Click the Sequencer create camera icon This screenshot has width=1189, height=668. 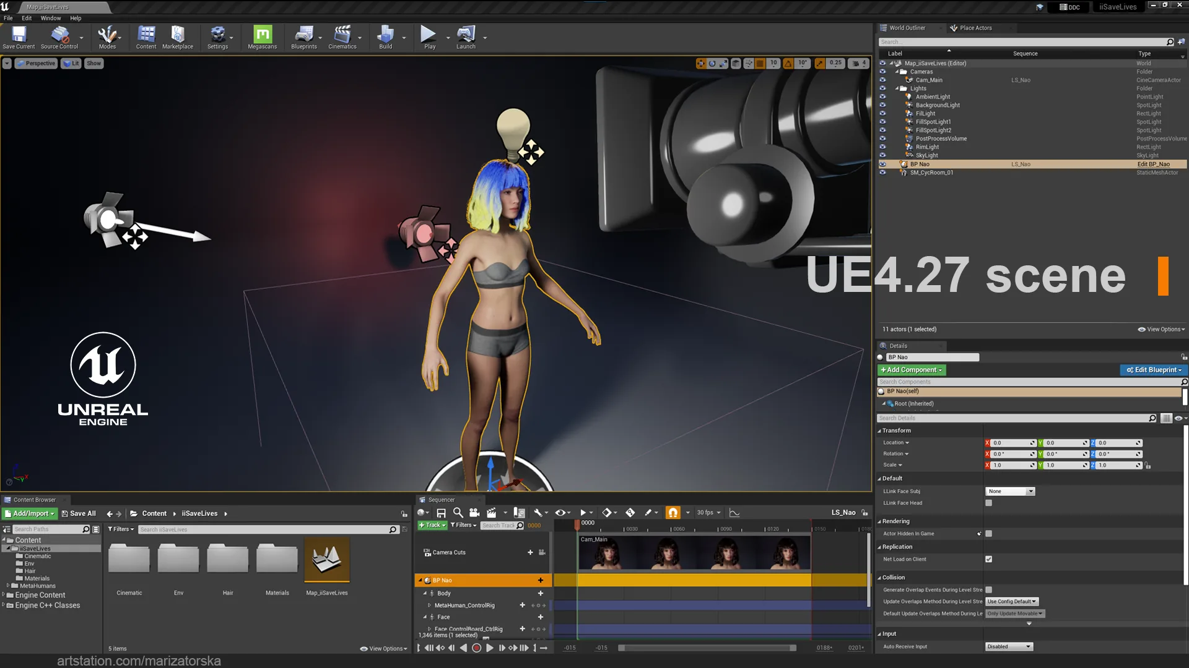pyautogui.click(x=474, y=513)
